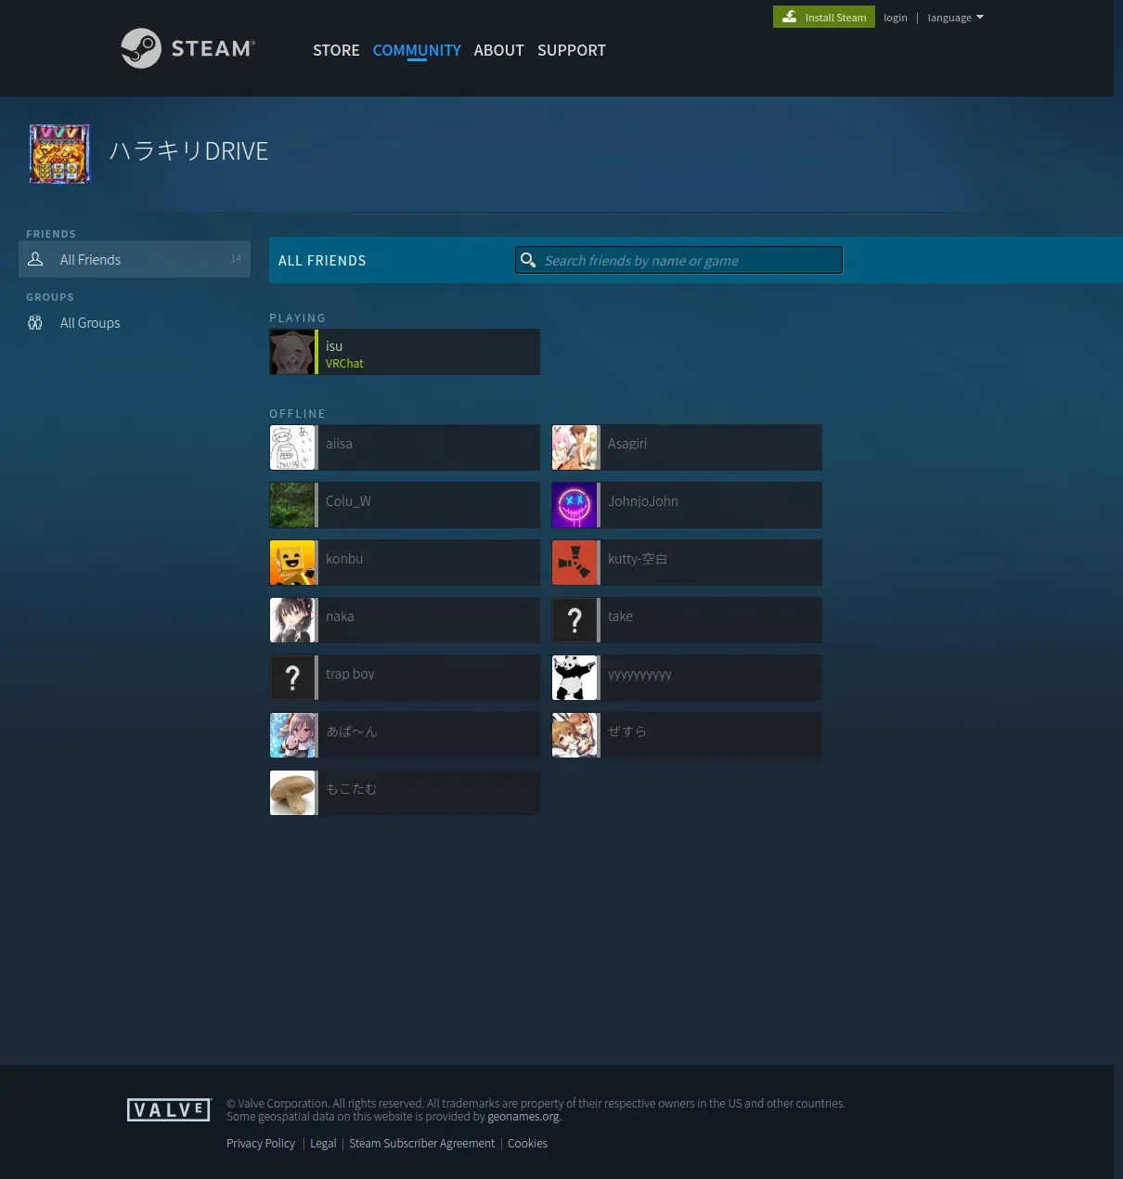1123x1179 pixels.
Task: Click Asagiri's anime avatar
Action: coord(574,447)
